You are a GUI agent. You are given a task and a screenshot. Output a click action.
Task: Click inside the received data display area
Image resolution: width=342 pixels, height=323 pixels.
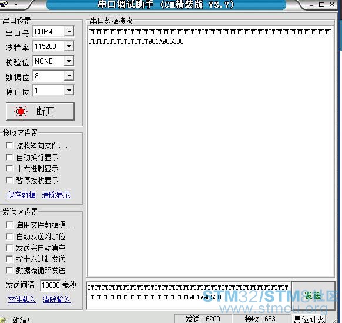[x=211, y=151]
